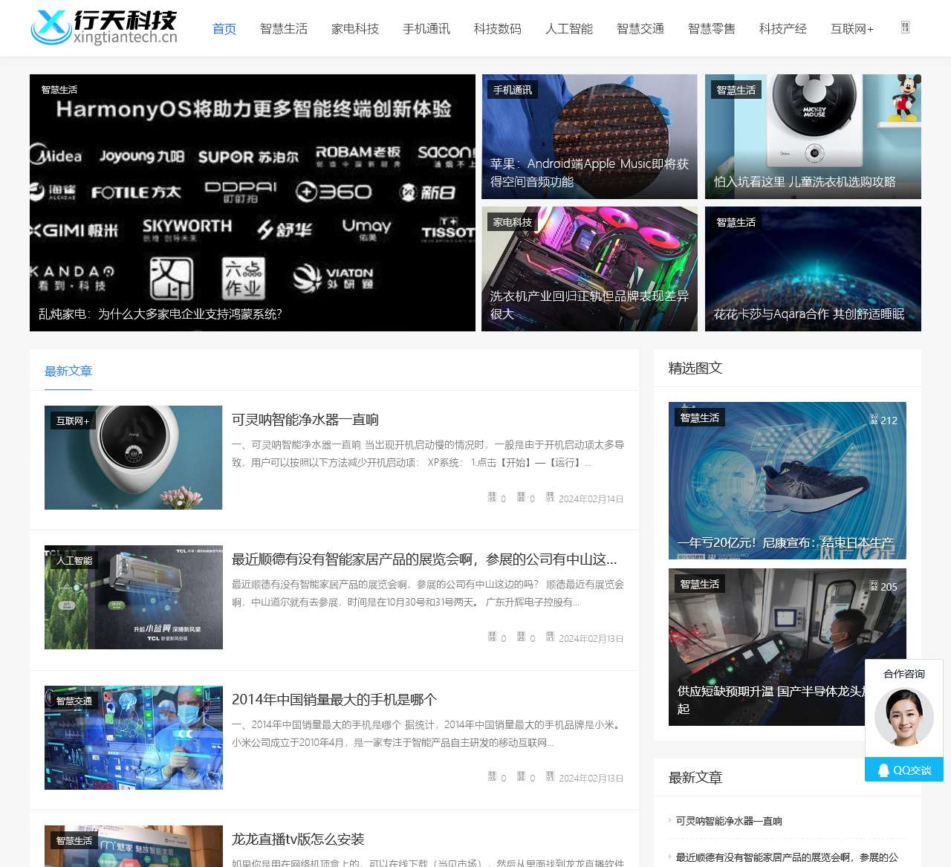Open article 可灵呐智能净水器一直响
Screen dimensions: 951x867
pyautogui.click(x=306, y=419)
